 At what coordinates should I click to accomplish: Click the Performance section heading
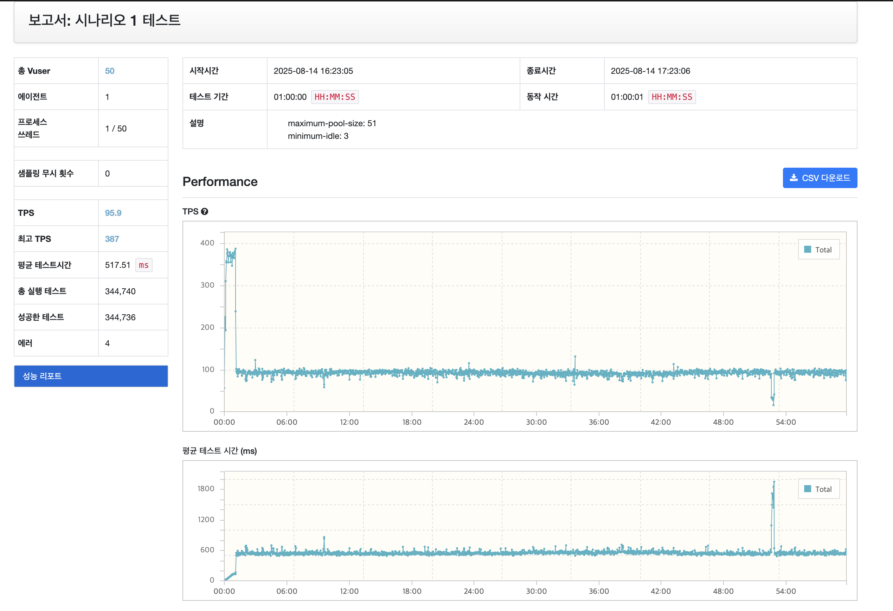pyautogui.click(x=220, y=182)
